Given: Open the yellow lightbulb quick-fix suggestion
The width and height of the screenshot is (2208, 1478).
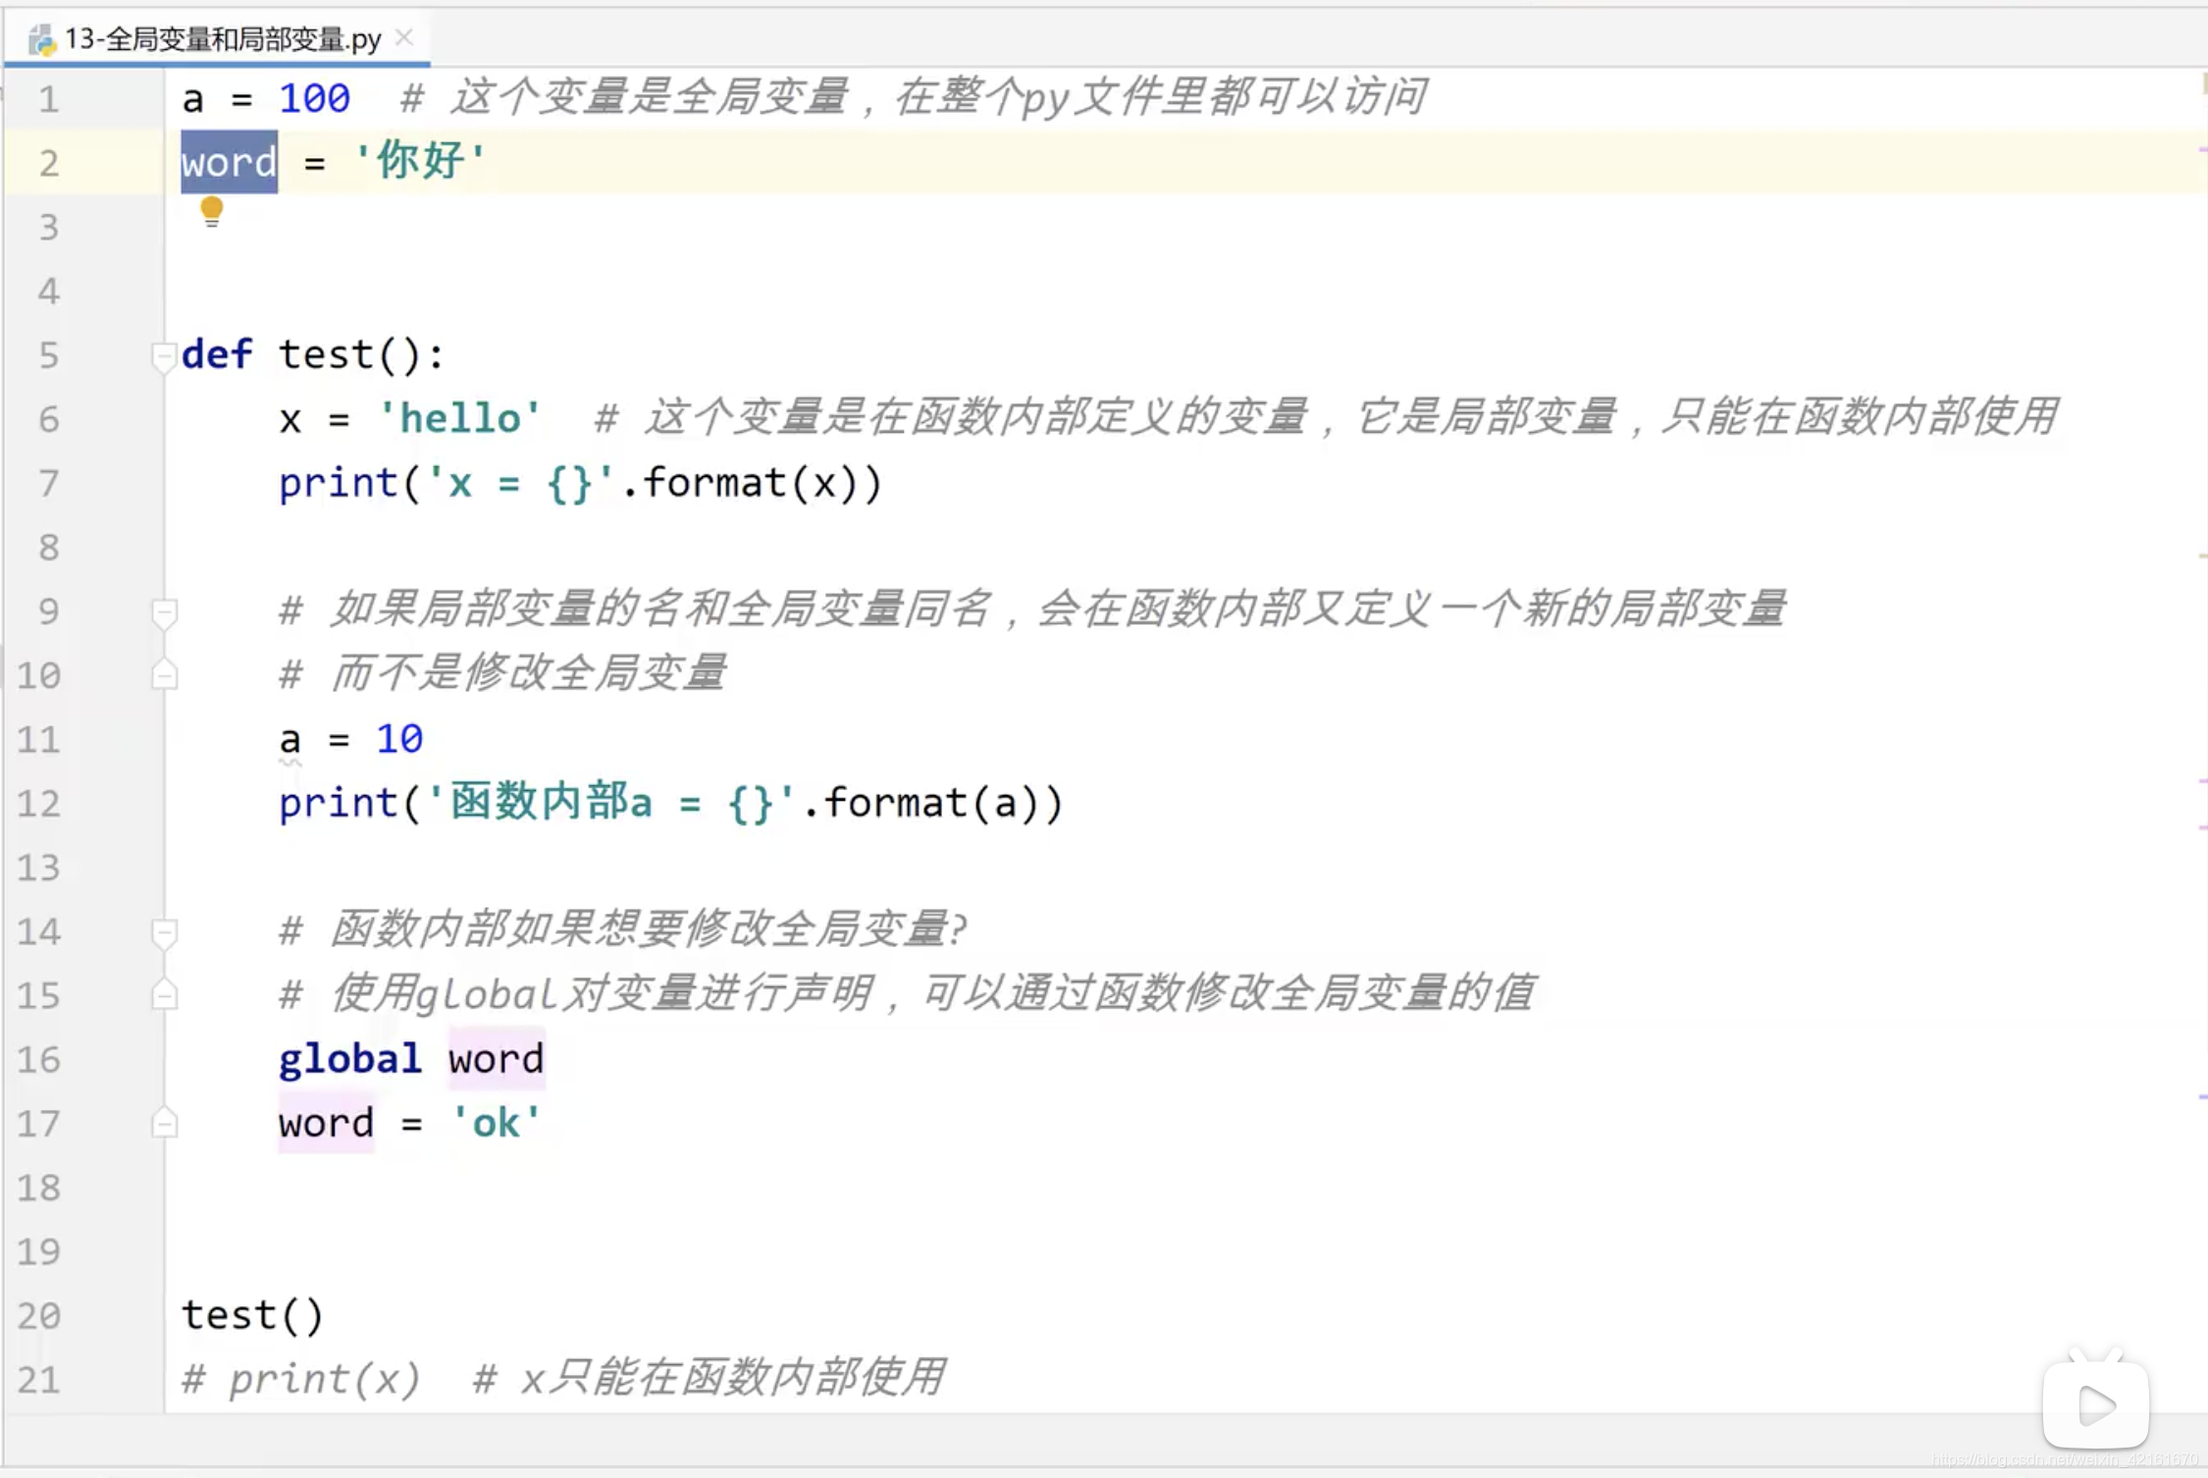Looking at the screenshot, I should [211, 211].
